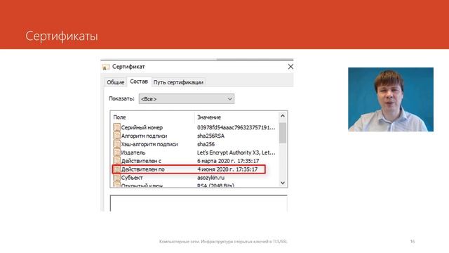Select the Издатель field row
449x253 pixels.
point(195,153)
